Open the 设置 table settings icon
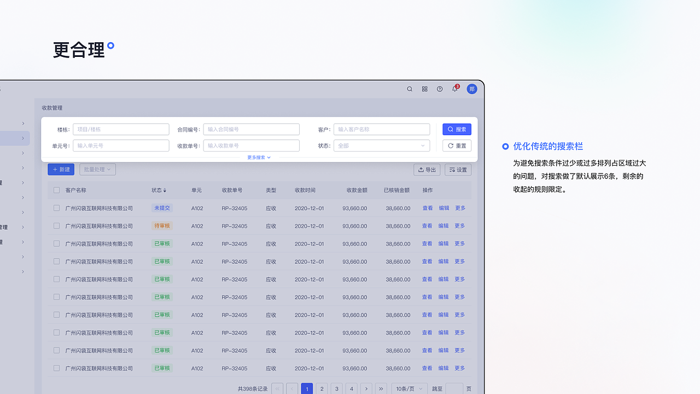700x394 pixels. point(458,170)
